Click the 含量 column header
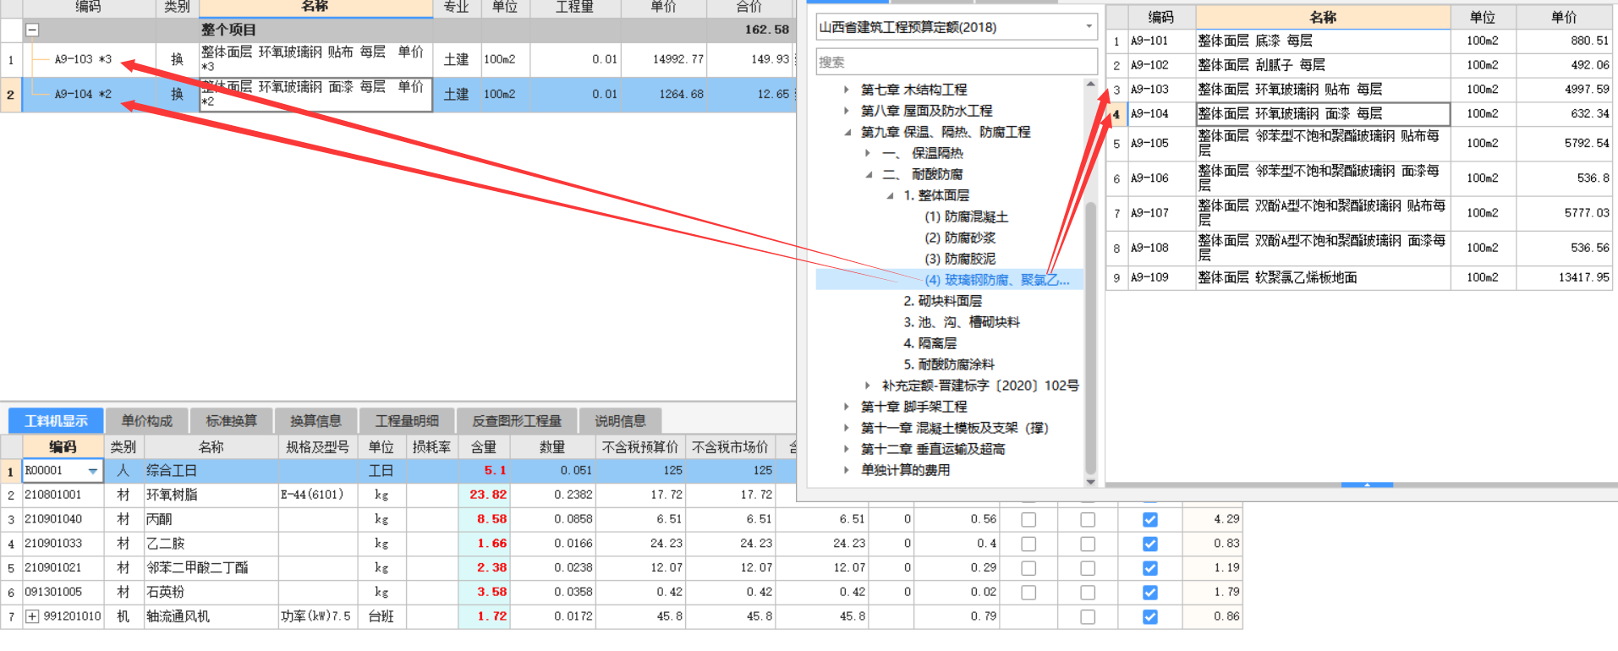 pyautogui.click(x=484, y=446)
